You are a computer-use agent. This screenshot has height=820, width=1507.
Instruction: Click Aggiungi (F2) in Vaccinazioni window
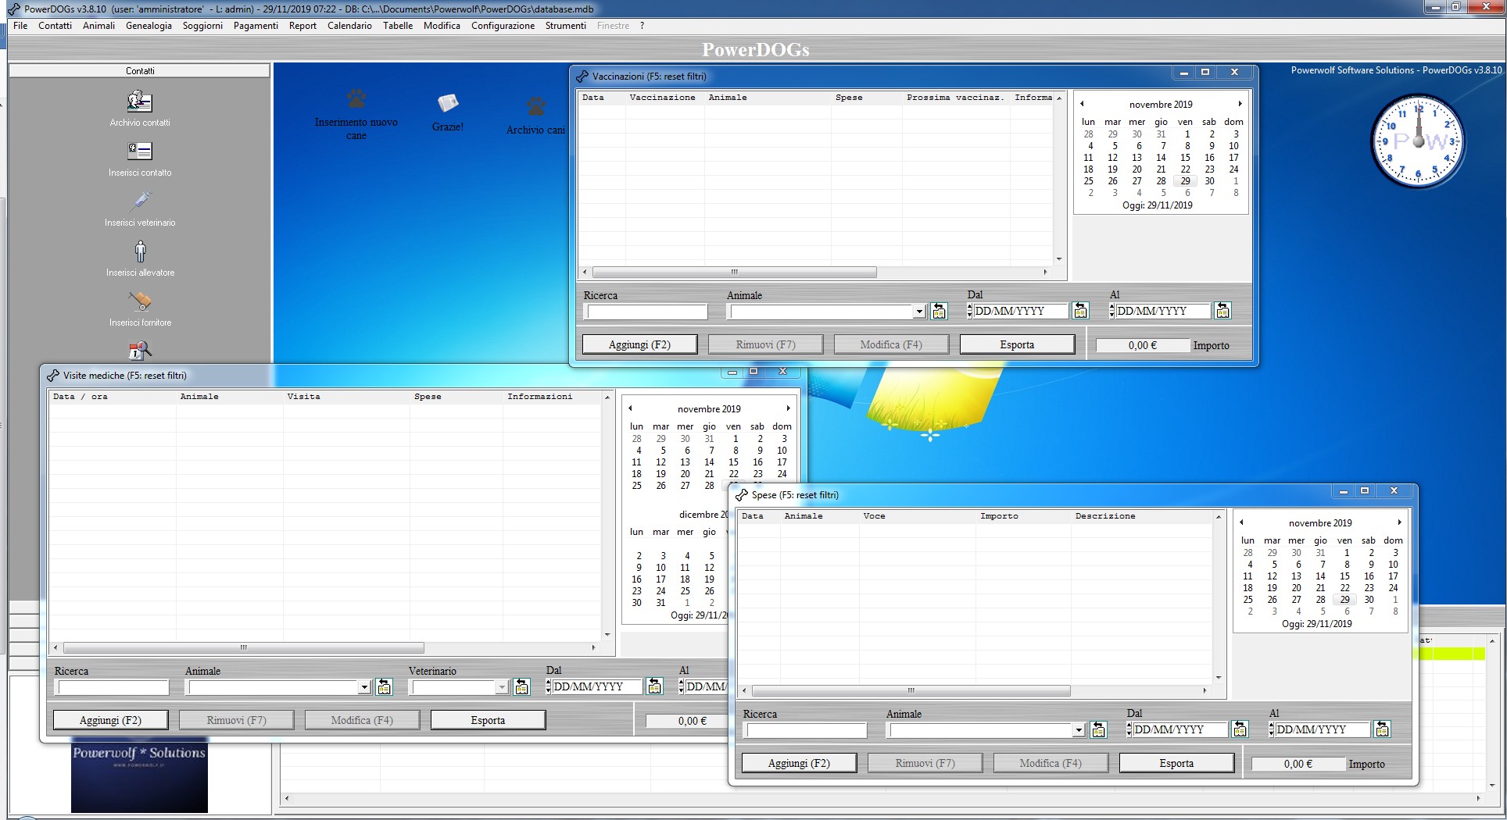[639, 344]
